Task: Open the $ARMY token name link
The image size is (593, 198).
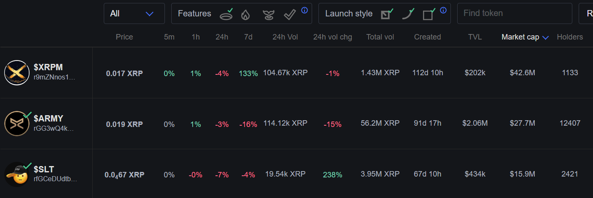Action: click(x=49, y=119)
